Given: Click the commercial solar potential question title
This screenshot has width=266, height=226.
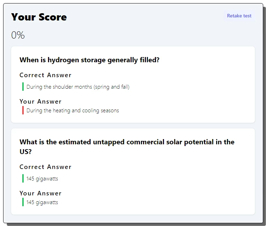Looking at the screenshot, I should [127, 147].
